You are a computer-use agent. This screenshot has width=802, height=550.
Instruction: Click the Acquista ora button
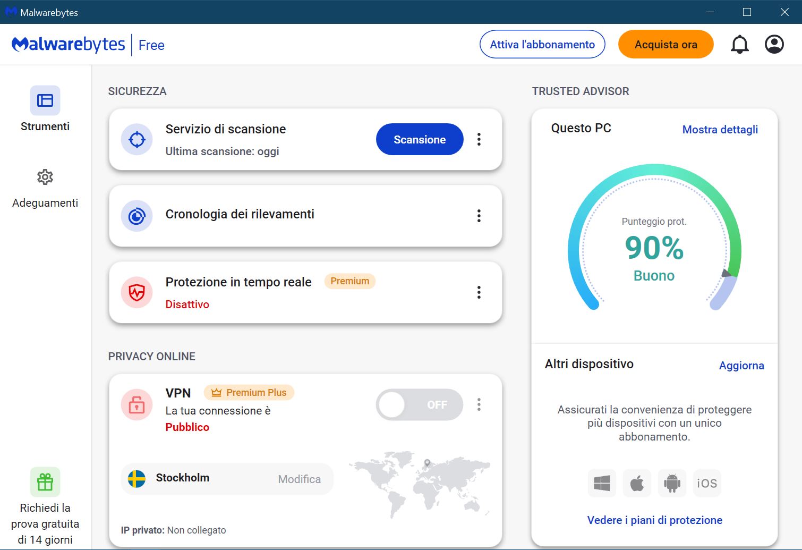(x=666, y=44)
